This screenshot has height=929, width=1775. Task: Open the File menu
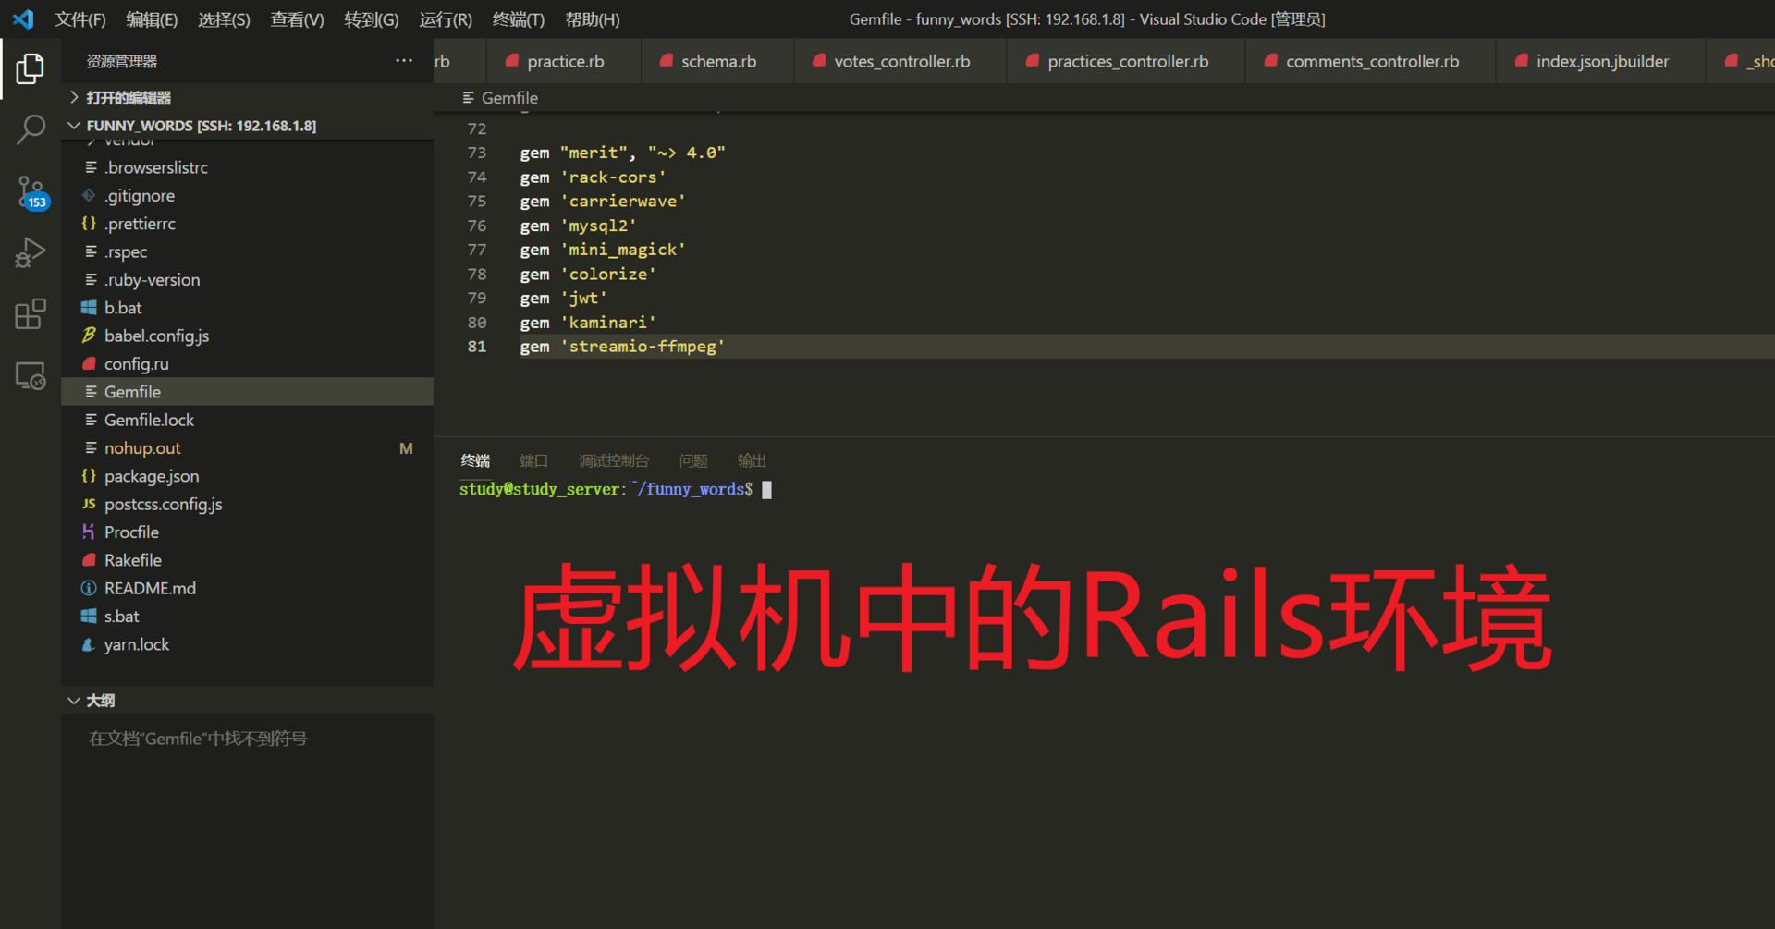pos(80,19)
